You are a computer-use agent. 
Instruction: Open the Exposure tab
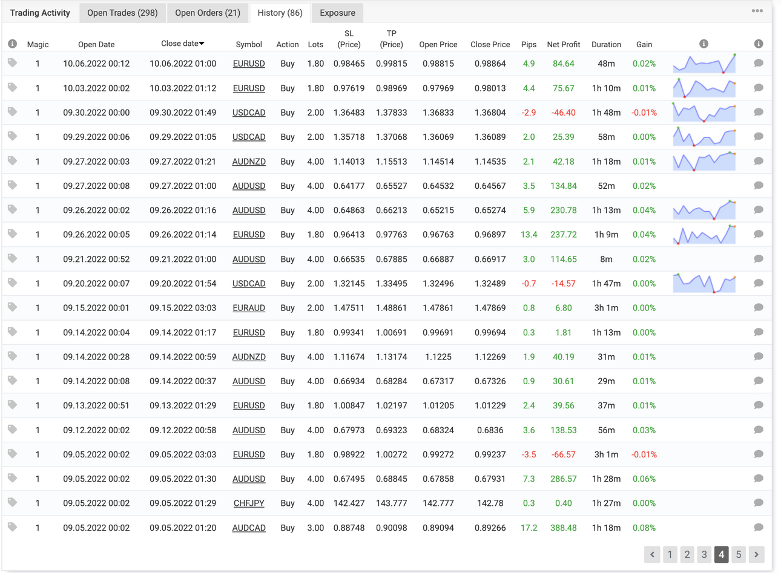337,13
